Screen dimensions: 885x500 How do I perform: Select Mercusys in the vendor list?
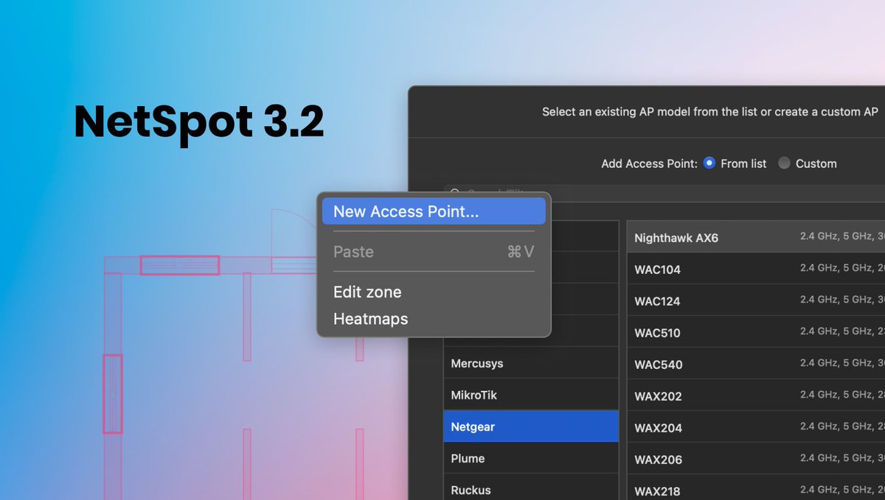click(x=531, y=363)
